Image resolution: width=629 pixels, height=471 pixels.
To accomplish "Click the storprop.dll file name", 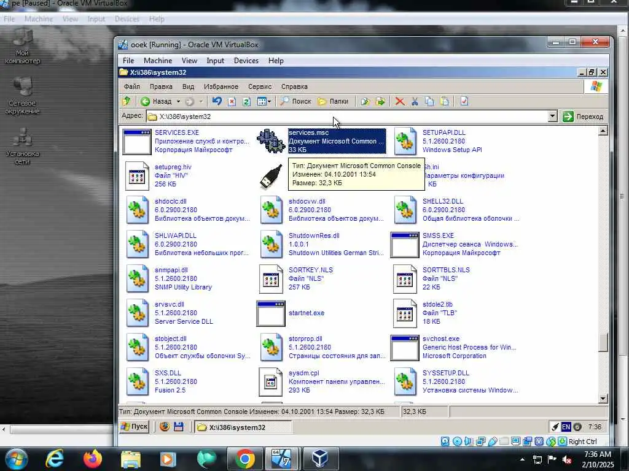I will [x=305, y=339].
